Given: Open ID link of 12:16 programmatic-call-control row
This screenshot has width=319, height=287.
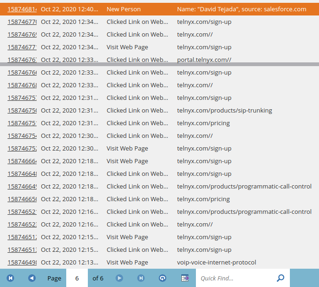Looking at the screenshot, I should pos(22,211).
